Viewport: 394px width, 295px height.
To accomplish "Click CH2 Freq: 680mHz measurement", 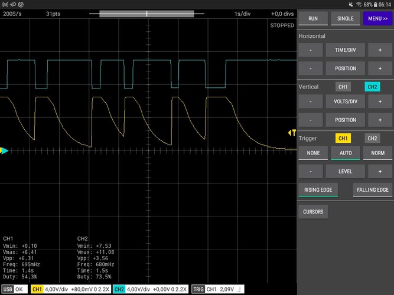I will pyautogui.click(x=96, y=264).
